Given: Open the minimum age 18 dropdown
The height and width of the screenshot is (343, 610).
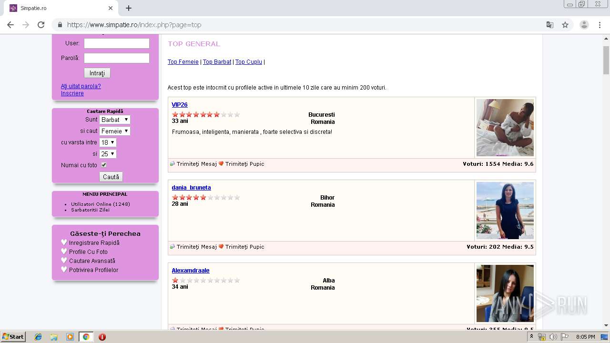Looking at the screenshot, I should pyautogui.click(x=108, y=142).
